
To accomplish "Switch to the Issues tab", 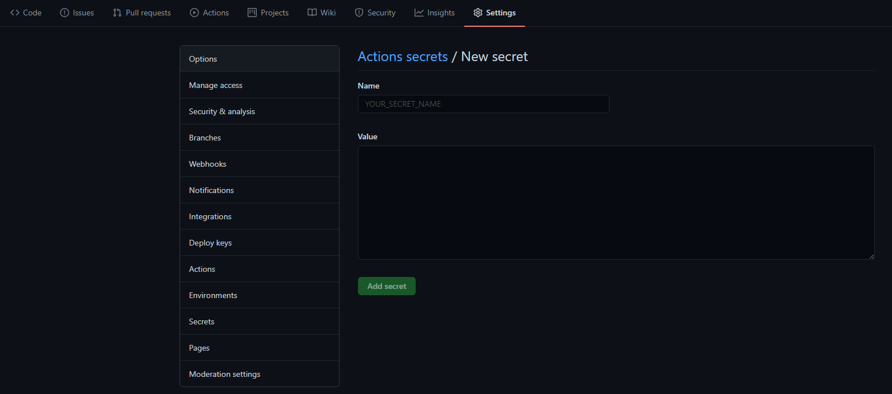I will click(x=77, y=13).
